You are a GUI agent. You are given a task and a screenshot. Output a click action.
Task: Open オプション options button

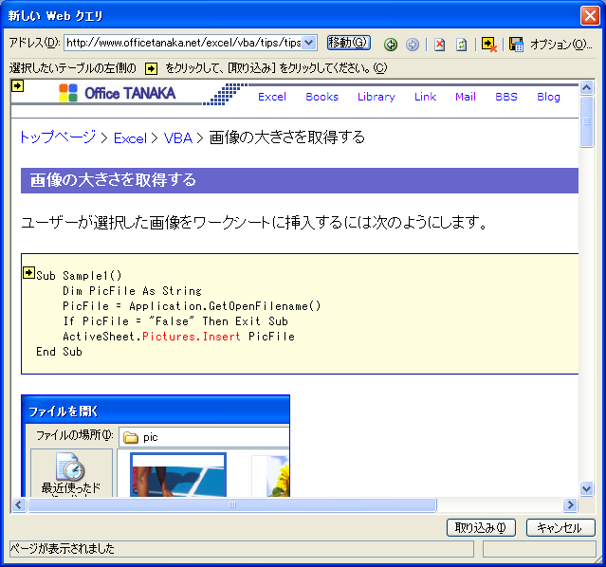click(x=561, y=45)
